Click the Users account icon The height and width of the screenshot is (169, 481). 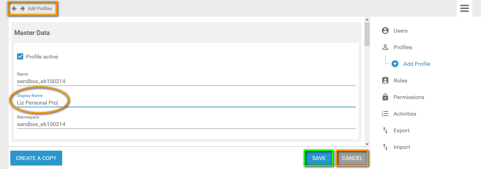click(385, 31)
